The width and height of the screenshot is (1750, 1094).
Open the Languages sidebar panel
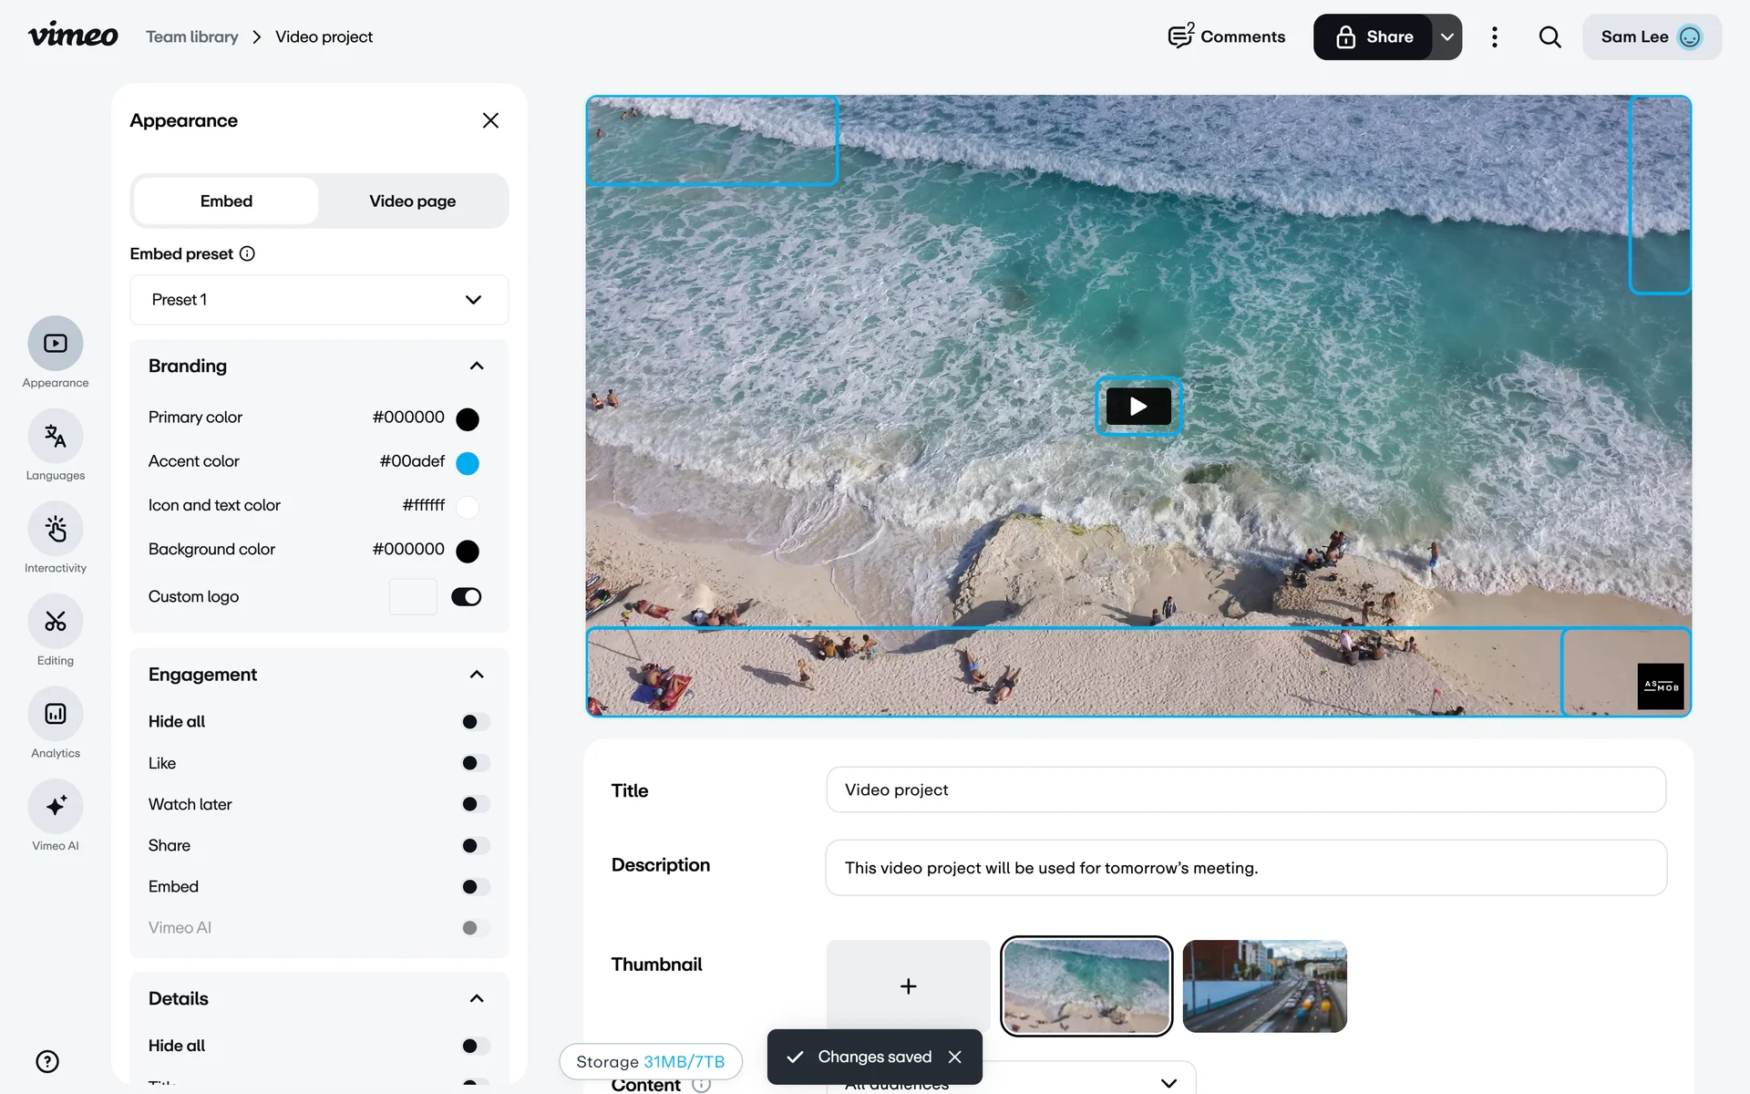point(56,437)
